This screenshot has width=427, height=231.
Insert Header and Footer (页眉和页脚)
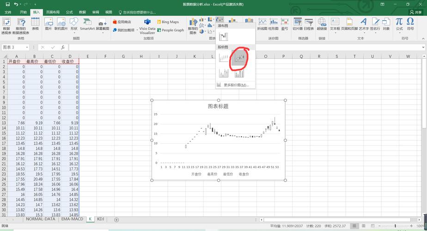[x=349, y=24]
